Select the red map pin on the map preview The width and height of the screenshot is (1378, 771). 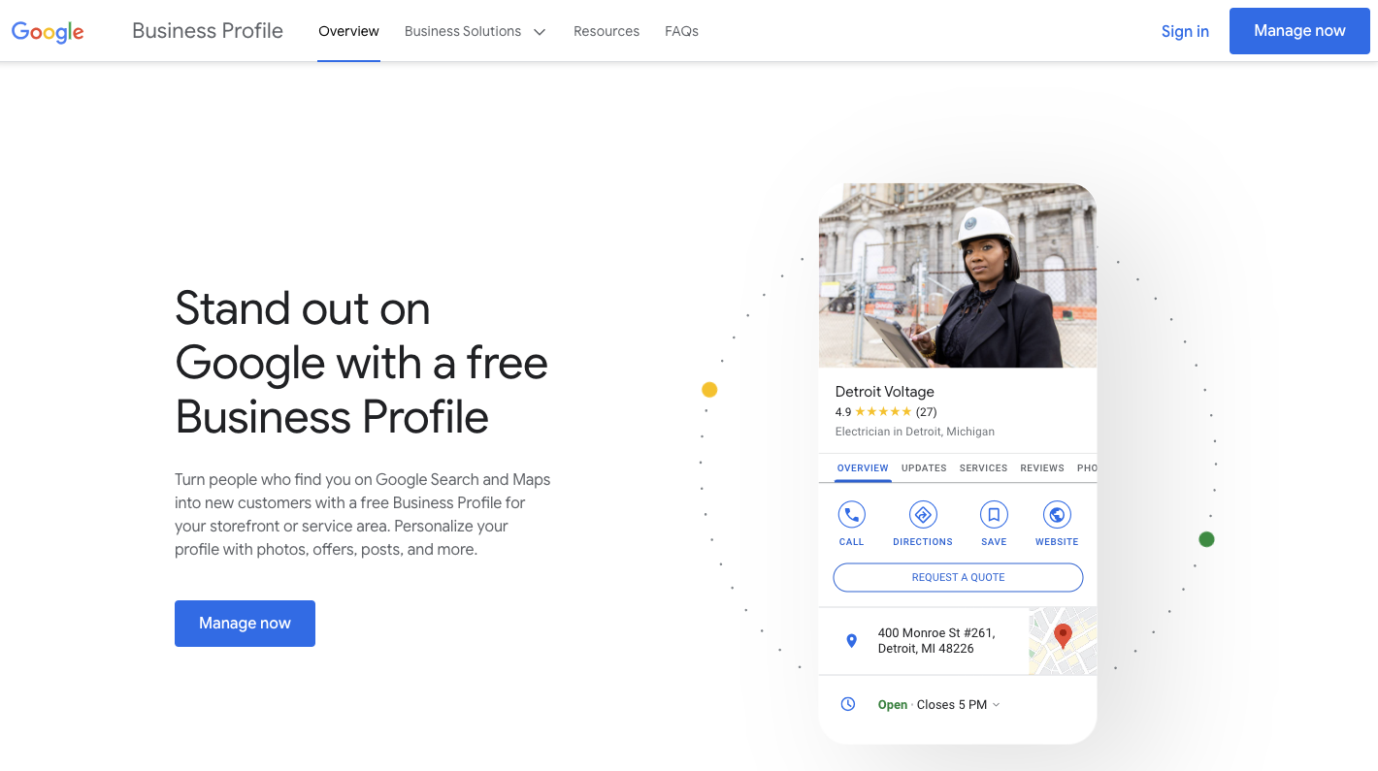click(1062, 635)
